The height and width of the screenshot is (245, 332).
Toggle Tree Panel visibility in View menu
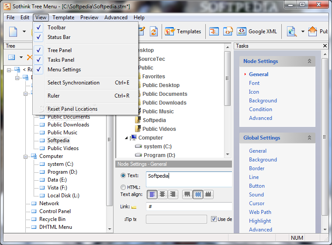pos(86,50)
